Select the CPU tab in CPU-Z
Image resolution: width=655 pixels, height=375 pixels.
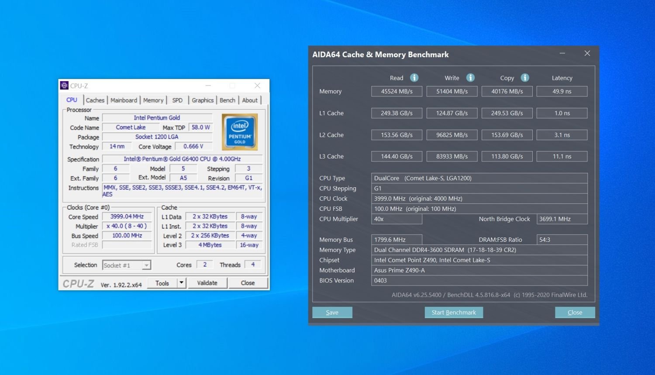click(72, 100)
